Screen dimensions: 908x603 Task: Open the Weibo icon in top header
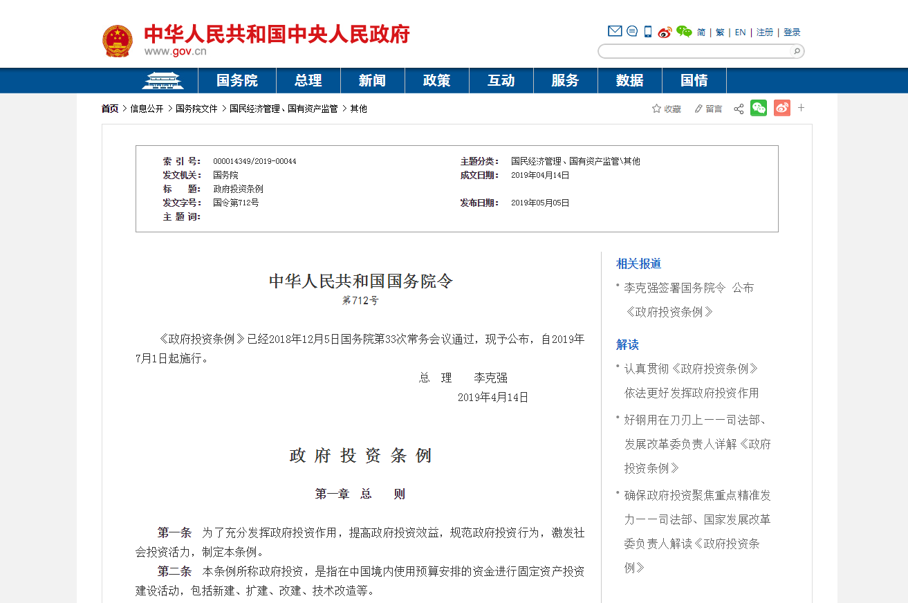pyautogui.click(x=665, y=32)
